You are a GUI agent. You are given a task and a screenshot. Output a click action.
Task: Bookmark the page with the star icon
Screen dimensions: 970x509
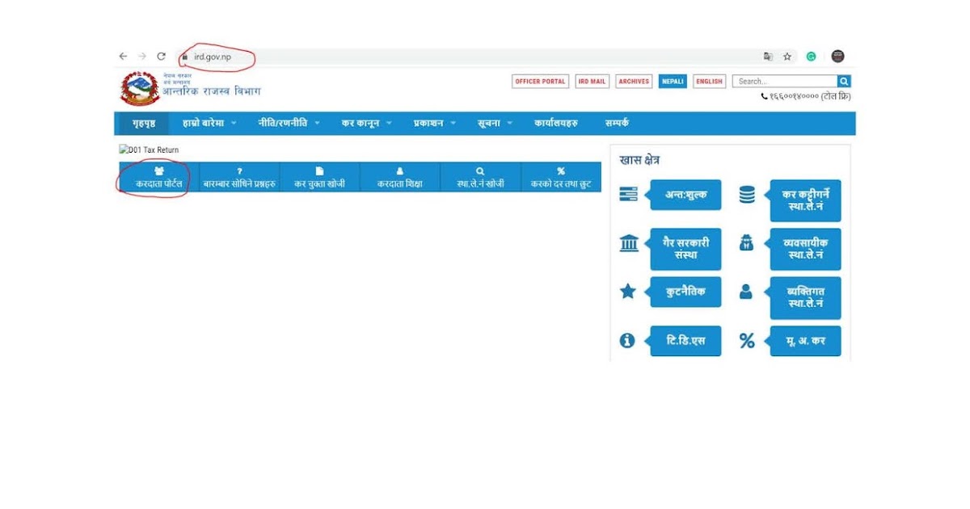[787, 57]
